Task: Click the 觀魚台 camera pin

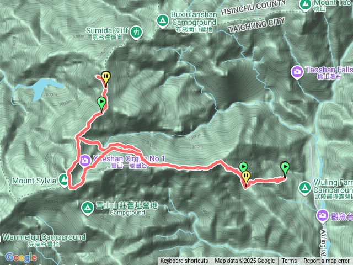Action: pos(322,216)
